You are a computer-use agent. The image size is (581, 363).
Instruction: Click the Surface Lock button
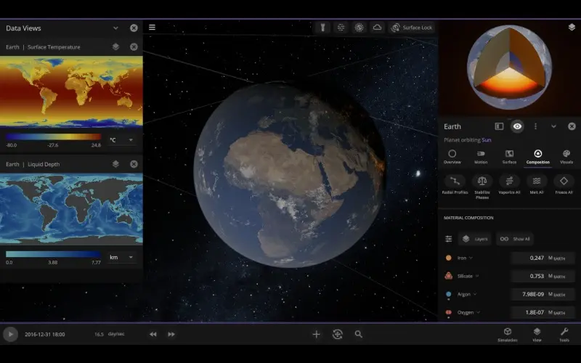click(x=412, y=28)
